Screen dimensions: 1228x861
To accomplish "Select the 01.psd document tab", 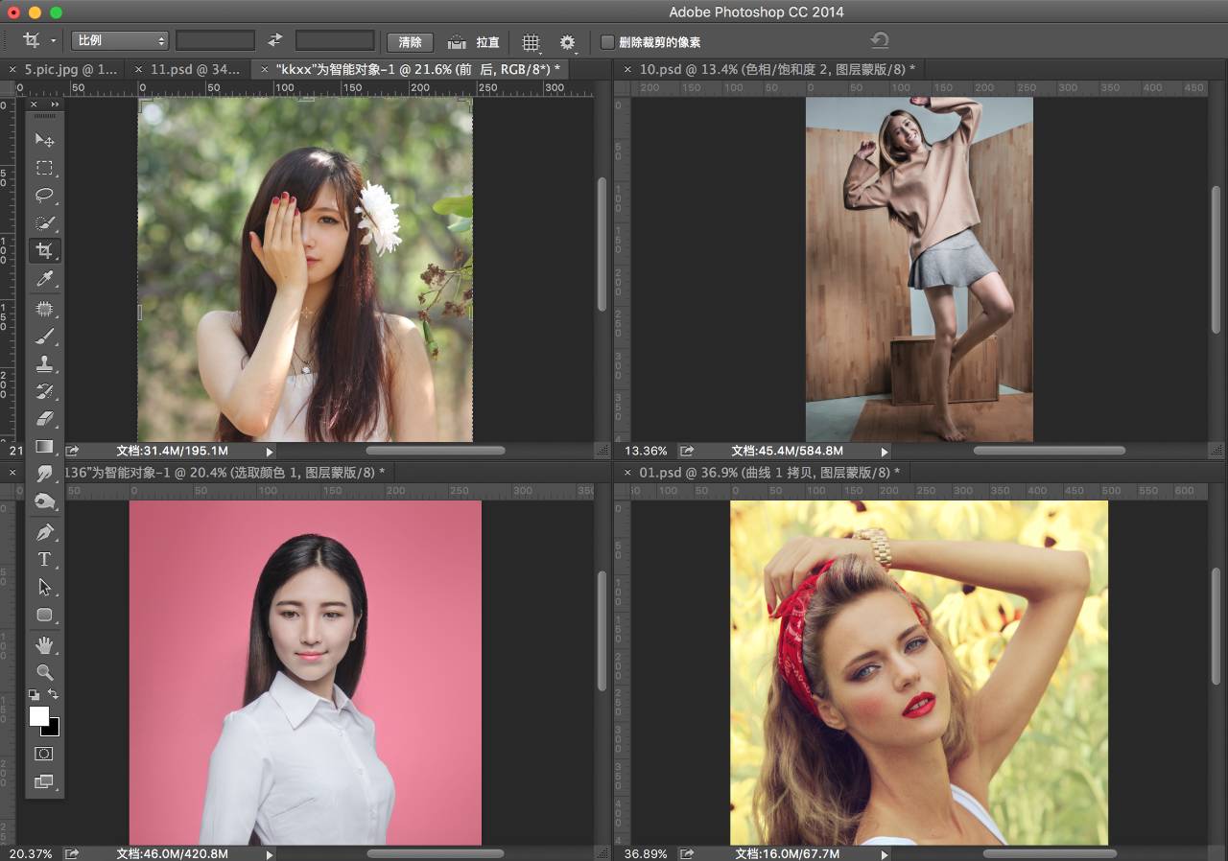I will click(x=769, y=473).
